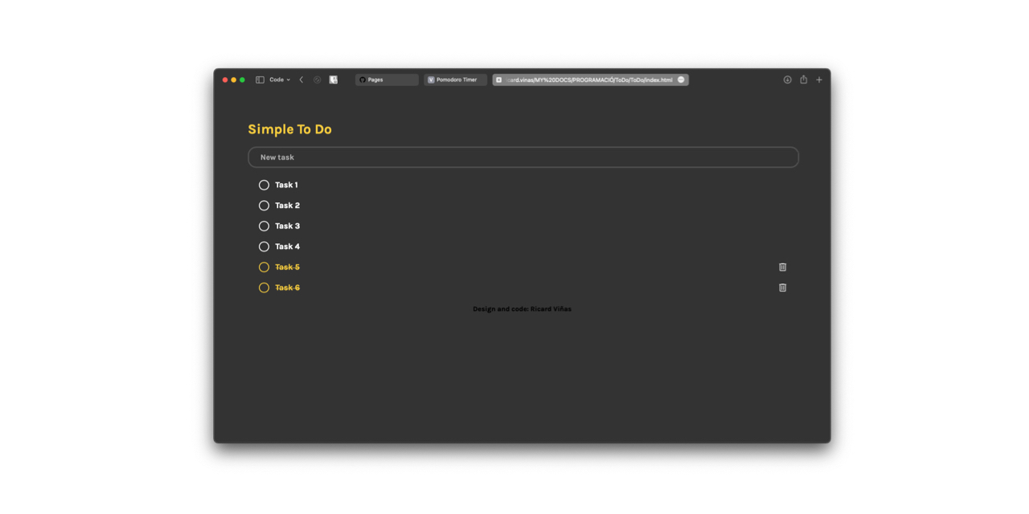Open the Code dropdown in the toolbar
The width and height of the screenshot is (1029, 514).
coord(278,80)
